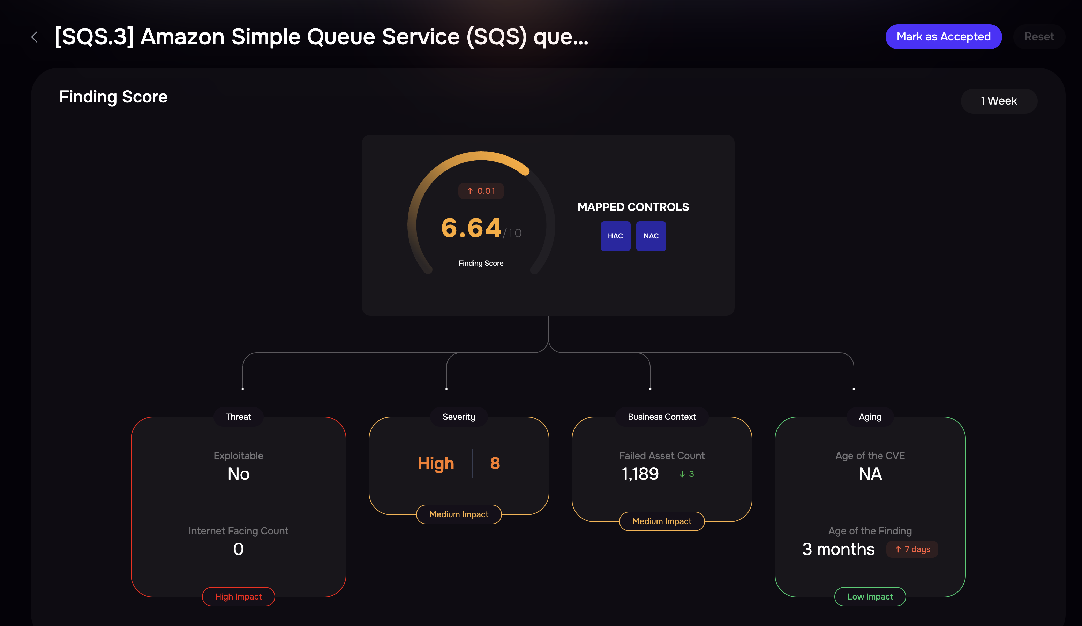Click the Severity card label

pyautogui.click(x=459, y=417)
